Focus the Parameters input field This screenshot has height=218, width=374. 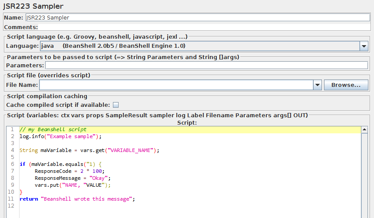(x=206, y=66)
